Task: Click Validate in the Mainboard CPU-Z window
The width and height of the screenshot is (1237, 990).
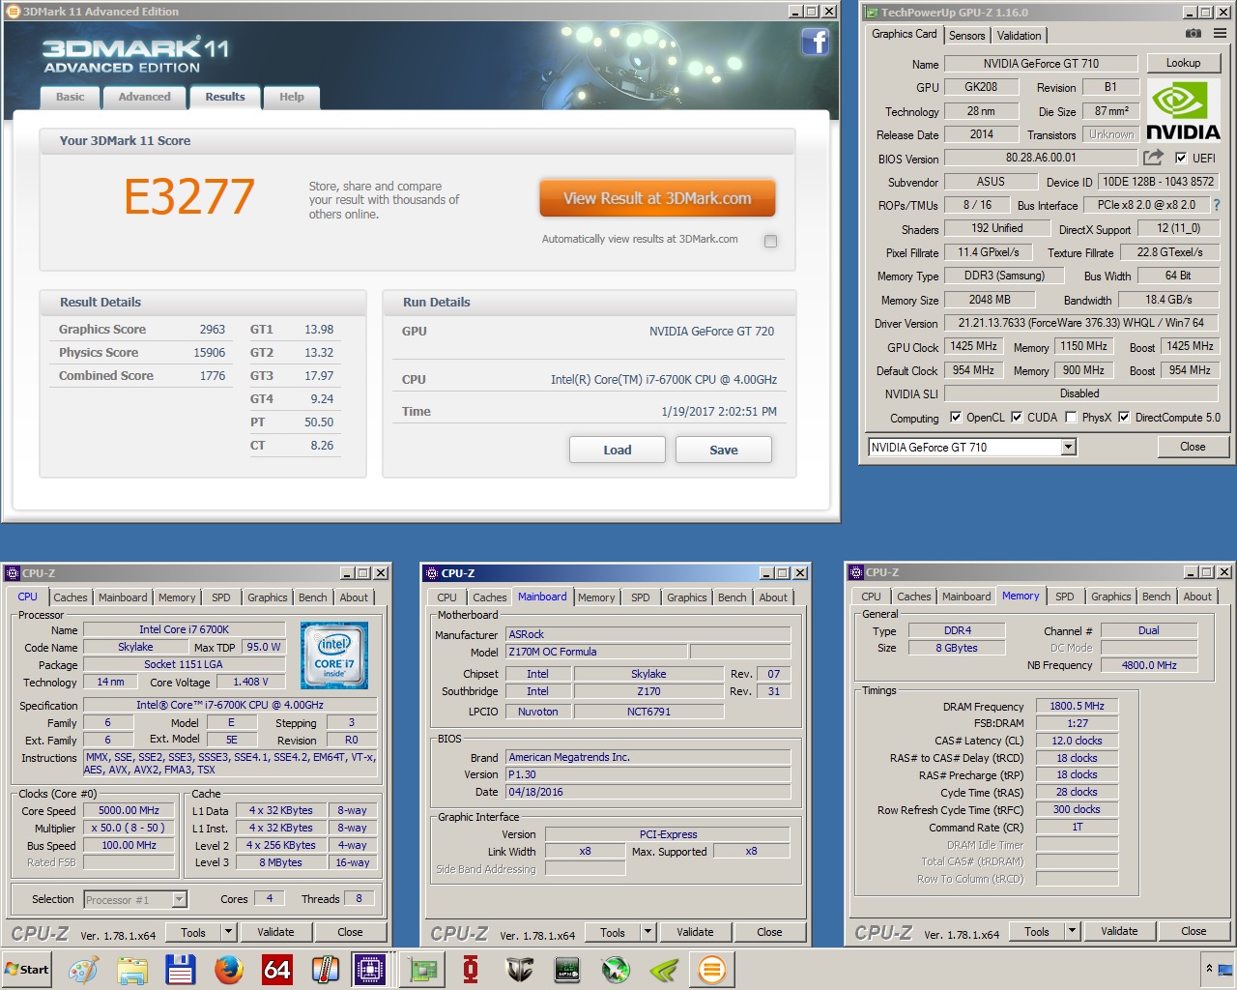Action: pos(695,932)
